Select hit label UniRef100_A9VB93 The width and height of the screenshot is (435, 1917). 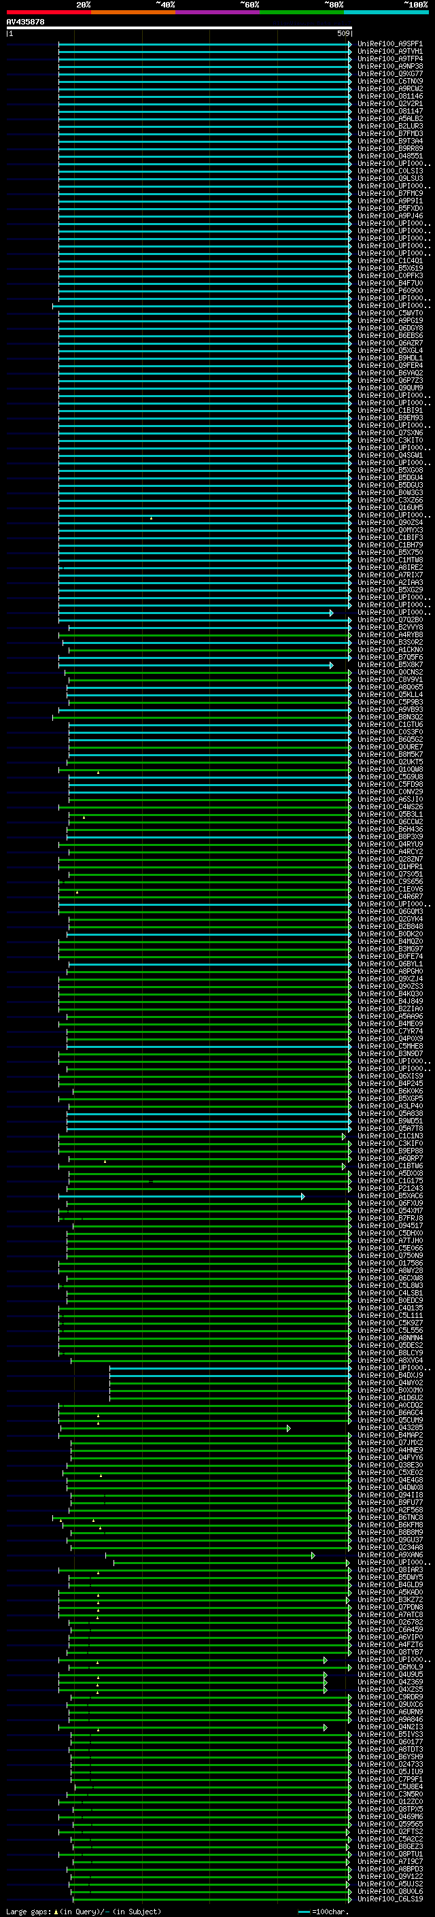[389, 710]
